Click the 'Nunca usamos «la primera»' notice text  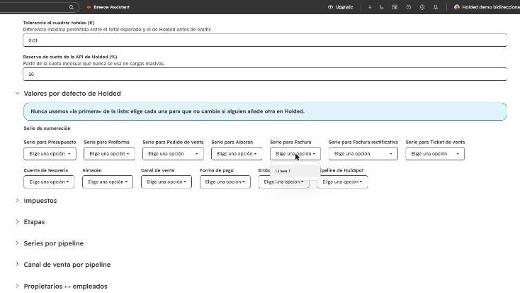click(167, 111)
